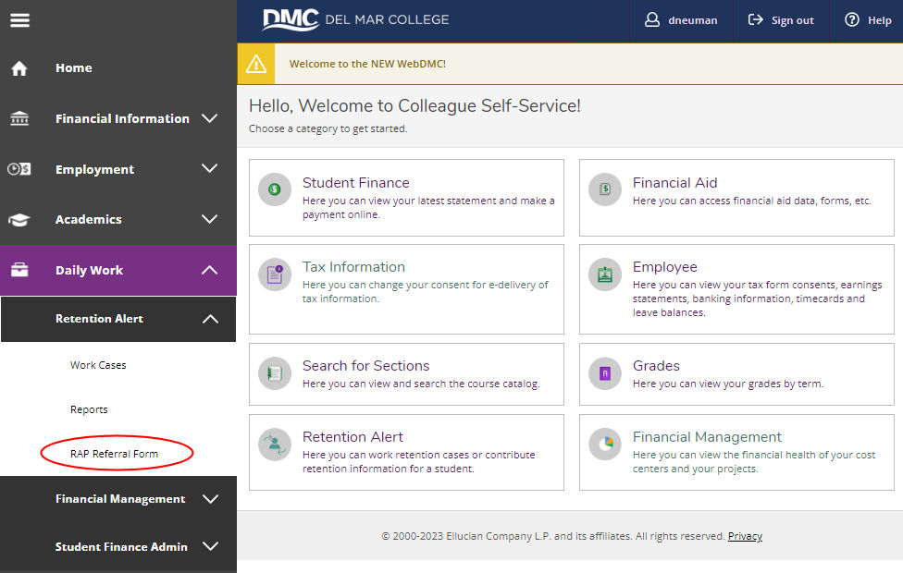903x573 pixels.
Task: Click the 'Welcome to the NEW WebDMC!' message
Action: [x=367, y=64]
